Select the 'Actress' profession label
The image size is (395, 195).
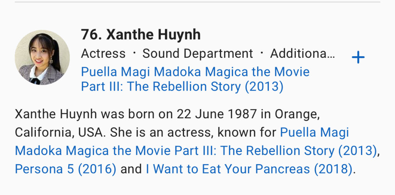point(103,54)
